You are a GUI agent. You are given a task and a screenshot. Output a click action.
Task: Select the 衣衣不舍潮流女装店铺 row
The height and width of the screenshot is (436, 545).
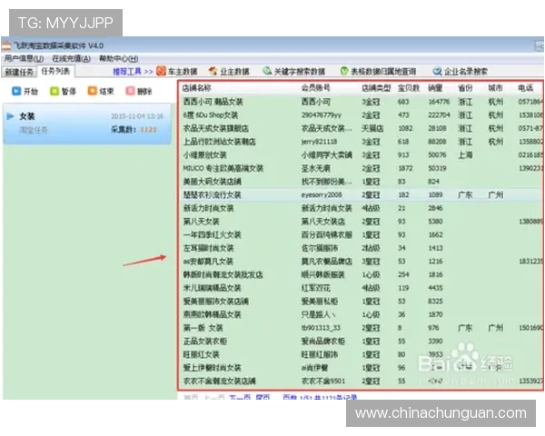(361, 381)
